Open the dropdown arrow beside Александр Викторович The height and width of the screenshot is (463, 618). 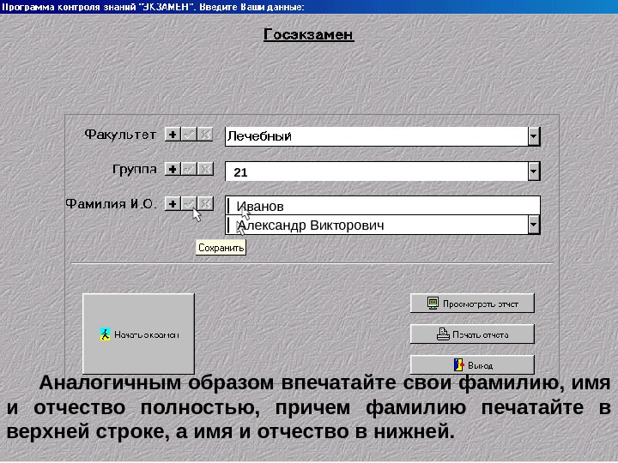[x=533, y=225]
